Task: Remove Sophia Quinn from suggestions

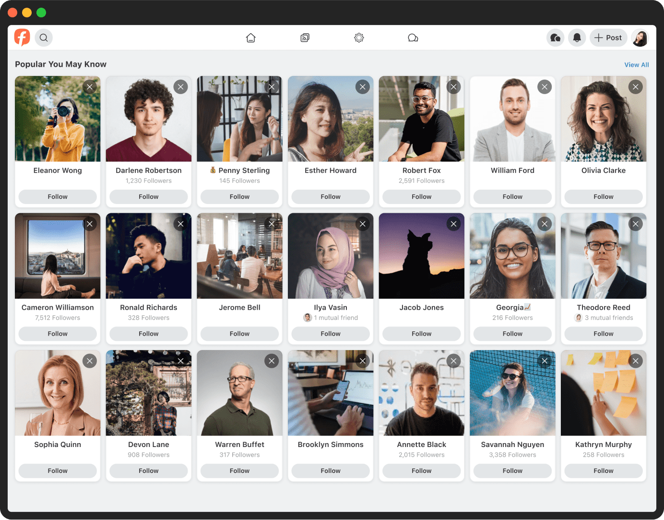Action: pos(90,361)
